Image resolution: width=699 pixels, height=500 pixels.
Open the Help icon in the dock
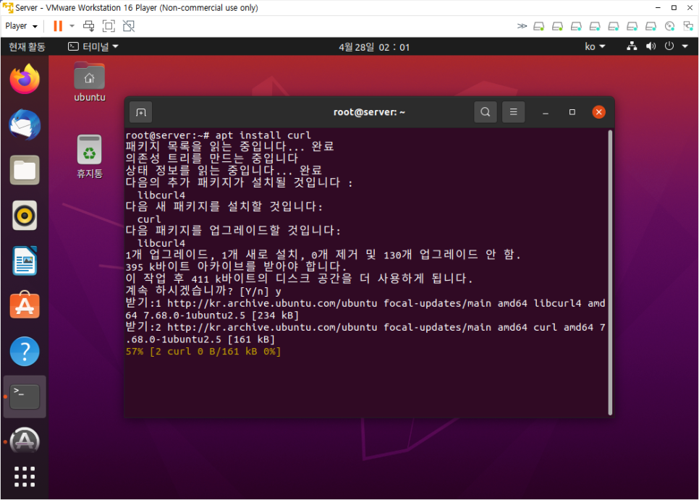pyautogui.click(x=25, y=351)
